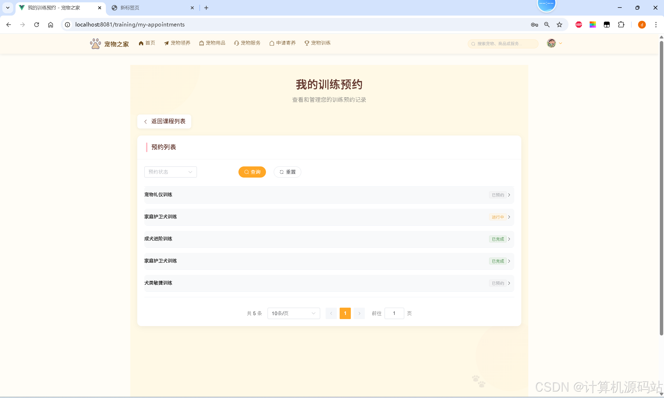Image resolution: width=664 pixels, height=398 pixels.
Task: Click 进行中 status tag
Action: (x=498, y=217)
